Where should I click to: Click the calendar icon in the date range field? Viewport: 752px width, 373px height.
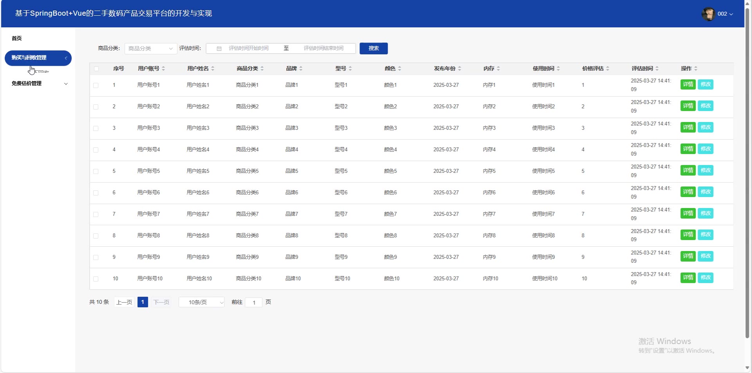pos(219,48)
